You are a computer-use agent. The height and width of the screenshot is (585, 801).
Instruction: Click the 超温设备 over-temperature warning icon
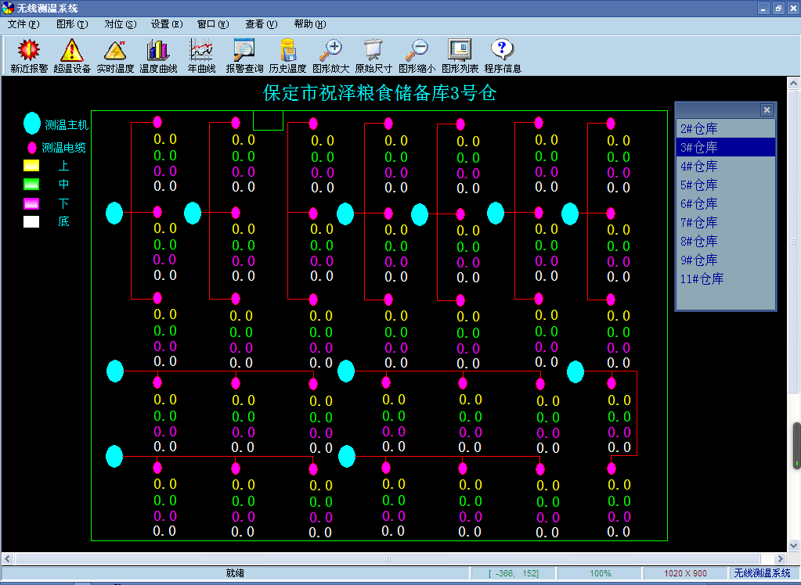[x=72, y=51]
